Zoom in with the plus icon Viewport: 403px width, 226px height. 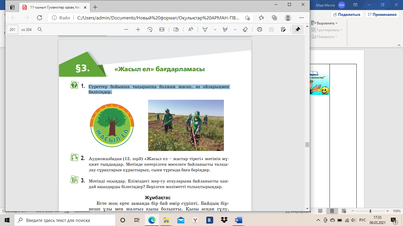(x=138, y=29)
